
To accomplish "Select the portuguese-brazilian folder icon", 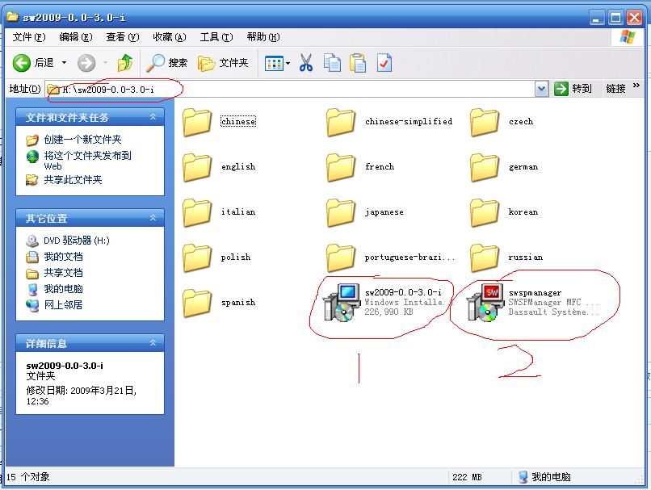I will pos(341,258).
